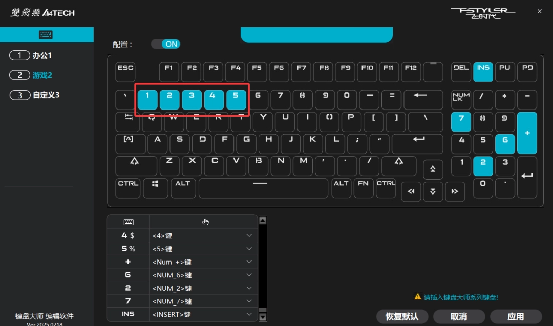Click the keyboard icon tab in sidebar

point(46,35)
